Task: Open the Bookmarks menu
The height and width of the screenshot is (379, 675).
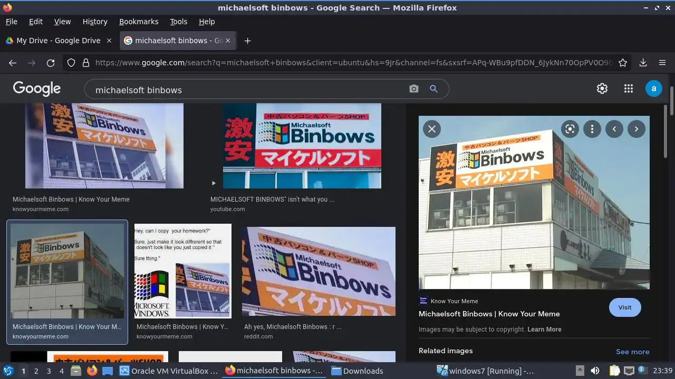Action: (139, 22)
